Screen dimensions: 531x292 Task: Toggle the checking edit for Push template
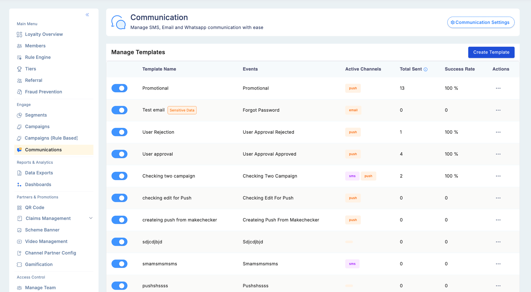pos(119,198)
